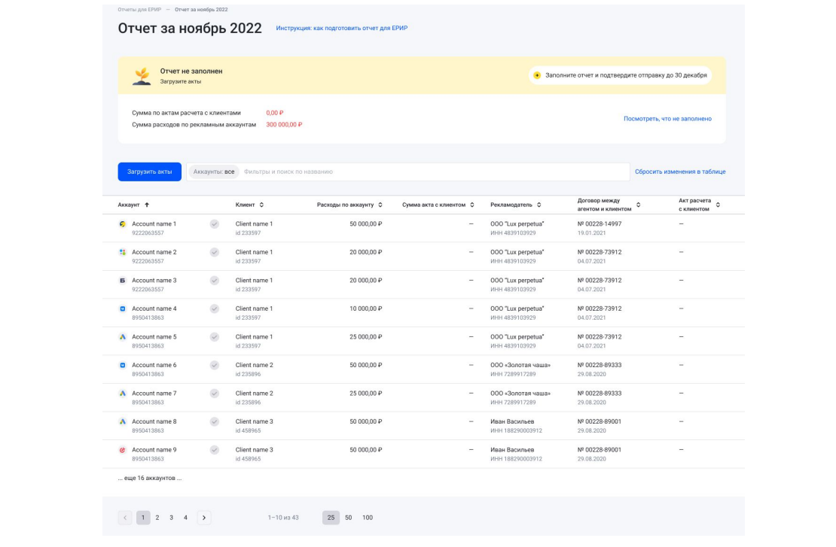Toggle the check mark for Account name 1

[x=215, y=224]
